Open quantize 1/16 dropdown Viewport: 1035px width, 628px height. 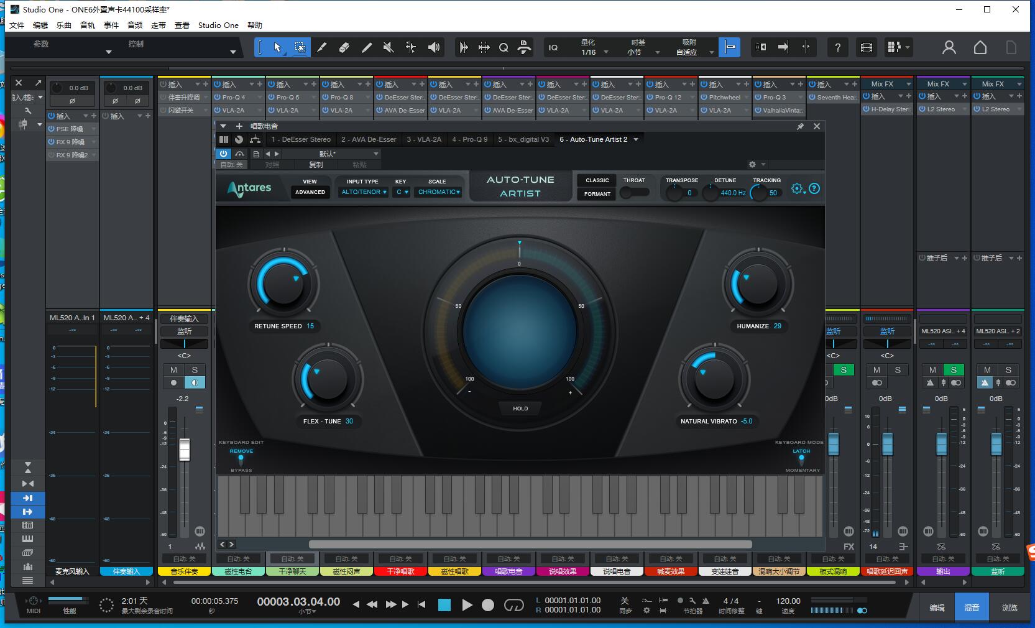click(x=595, y=52)
